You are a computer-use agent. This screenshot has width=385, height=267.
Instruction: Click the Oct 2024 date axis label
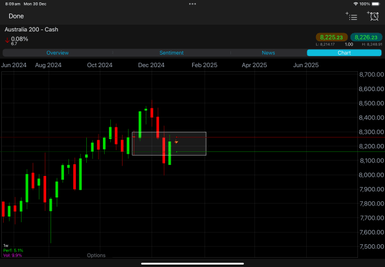pos(100,65)
